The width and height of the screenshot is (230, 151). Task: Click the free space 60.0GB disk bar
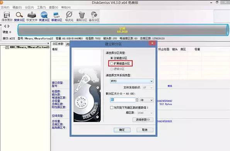pyautogui.click(x=123, y=30)
